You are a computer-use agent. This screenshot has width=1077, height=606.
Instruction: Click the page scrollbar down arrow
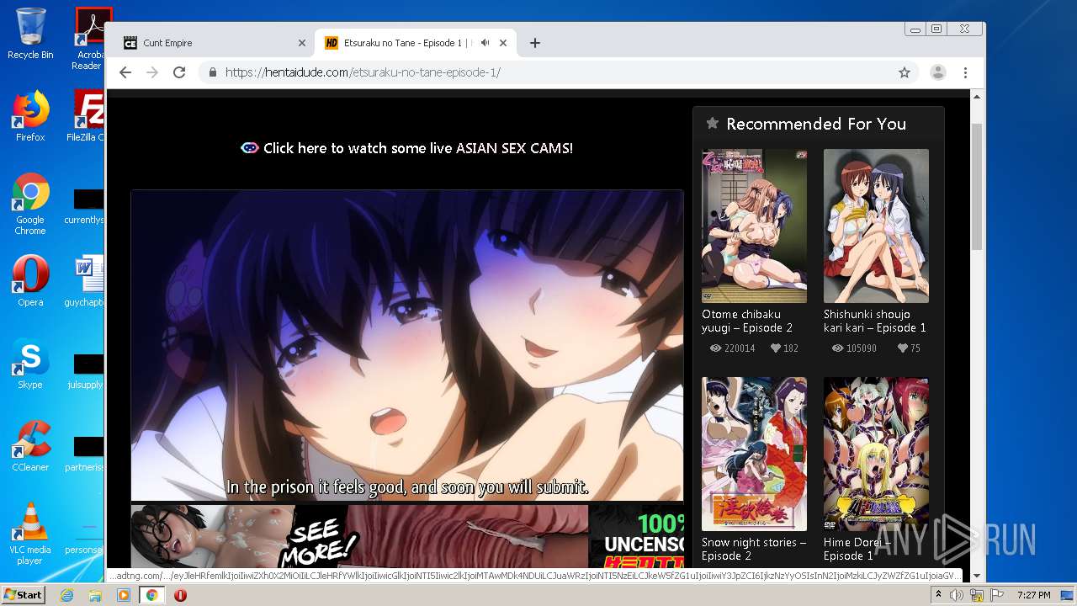977,576
